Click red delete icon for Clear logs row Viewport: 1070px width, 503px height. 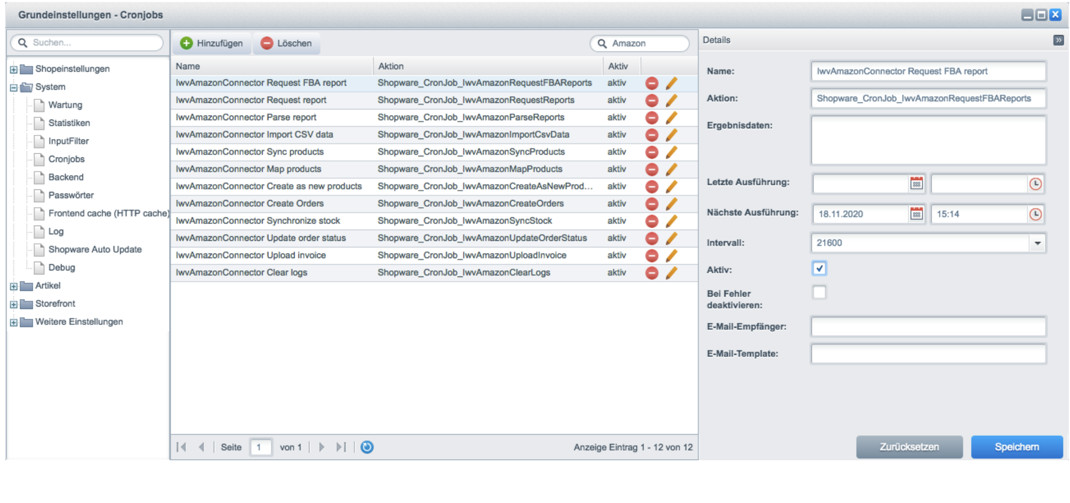click(652, 273)
